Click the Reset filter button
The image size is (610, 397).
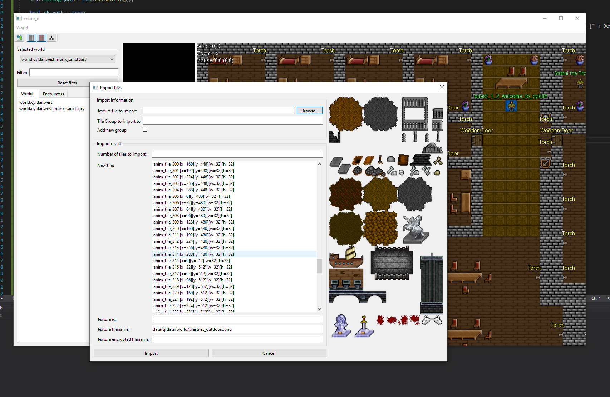(x=68, y=83)
